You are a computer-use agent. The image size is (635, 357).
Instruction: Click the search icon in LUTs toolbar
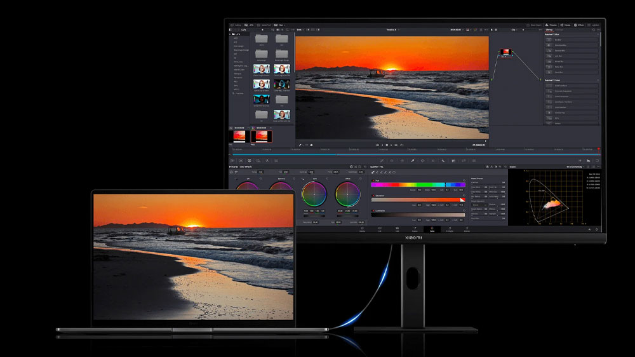[x=287, y=30]
